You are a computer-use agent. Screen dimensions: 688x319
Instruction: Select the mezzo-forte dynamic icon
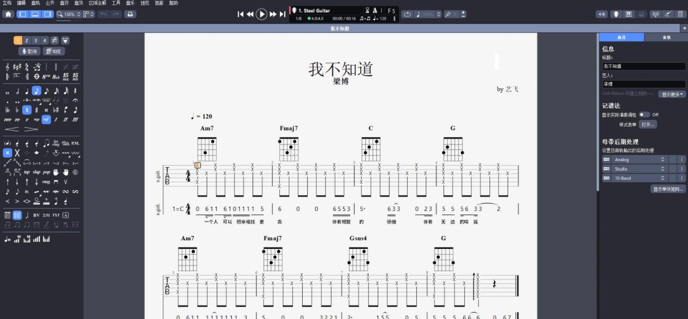tap(46, 119)
